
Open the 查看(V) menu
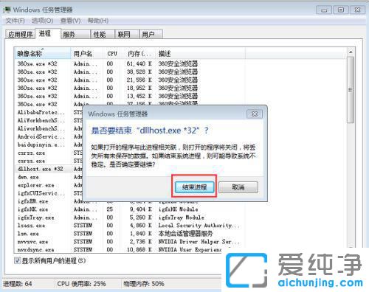71,21
